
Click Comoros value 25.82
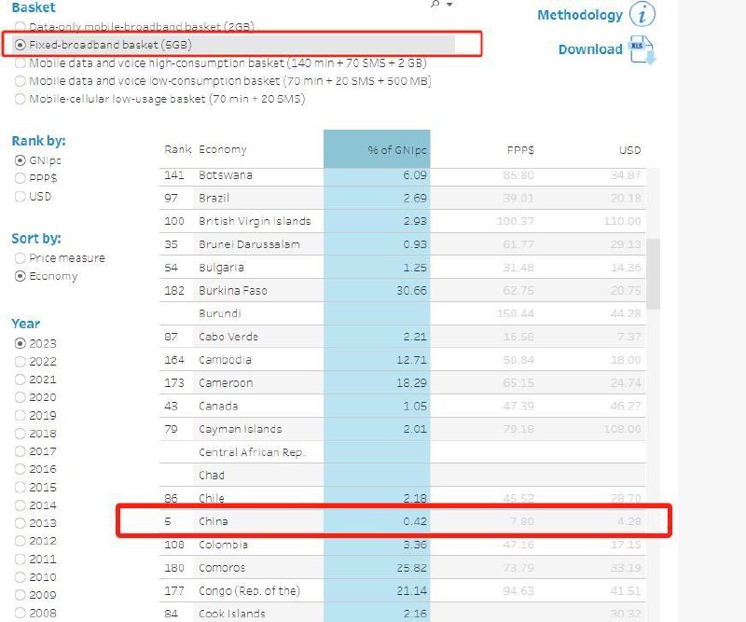coord(411,568)
